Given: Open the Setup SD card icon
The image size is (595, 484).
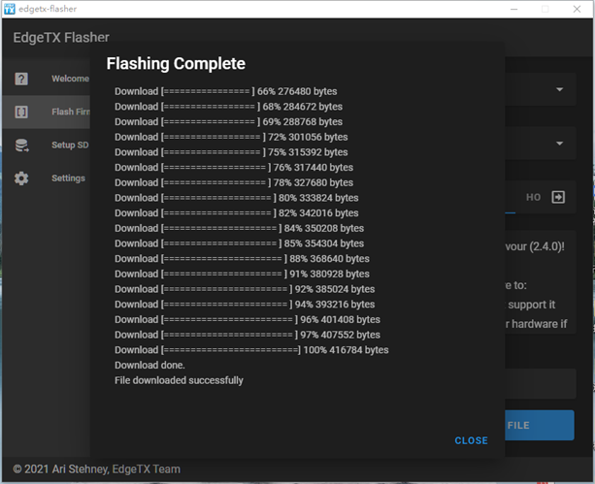Looking at the screenshot, I should (21, 145).
